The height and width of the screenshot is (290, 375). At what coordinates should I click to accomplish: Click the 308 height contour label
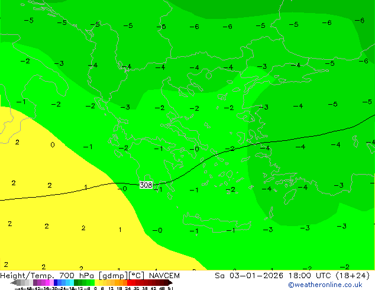[146, 185]
